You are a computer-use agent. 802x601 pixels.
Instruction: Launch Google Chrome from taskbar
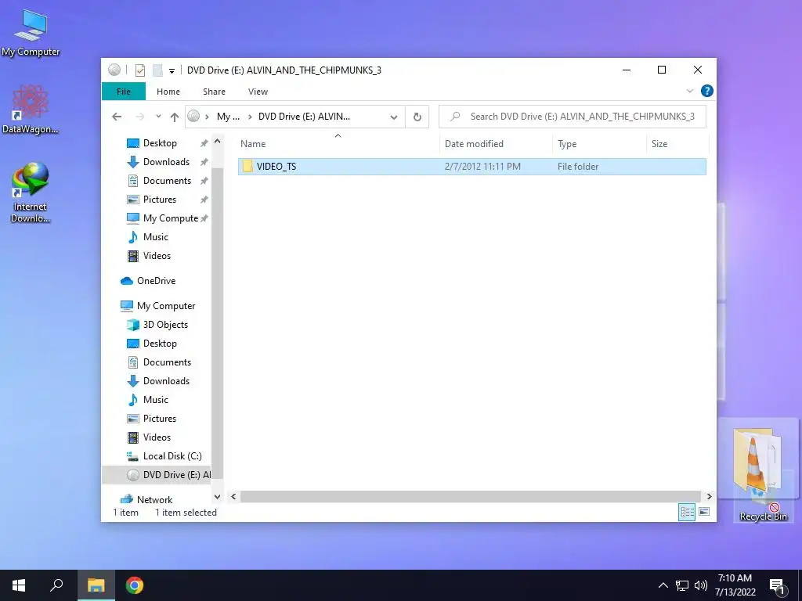click(x=135, y=585)
